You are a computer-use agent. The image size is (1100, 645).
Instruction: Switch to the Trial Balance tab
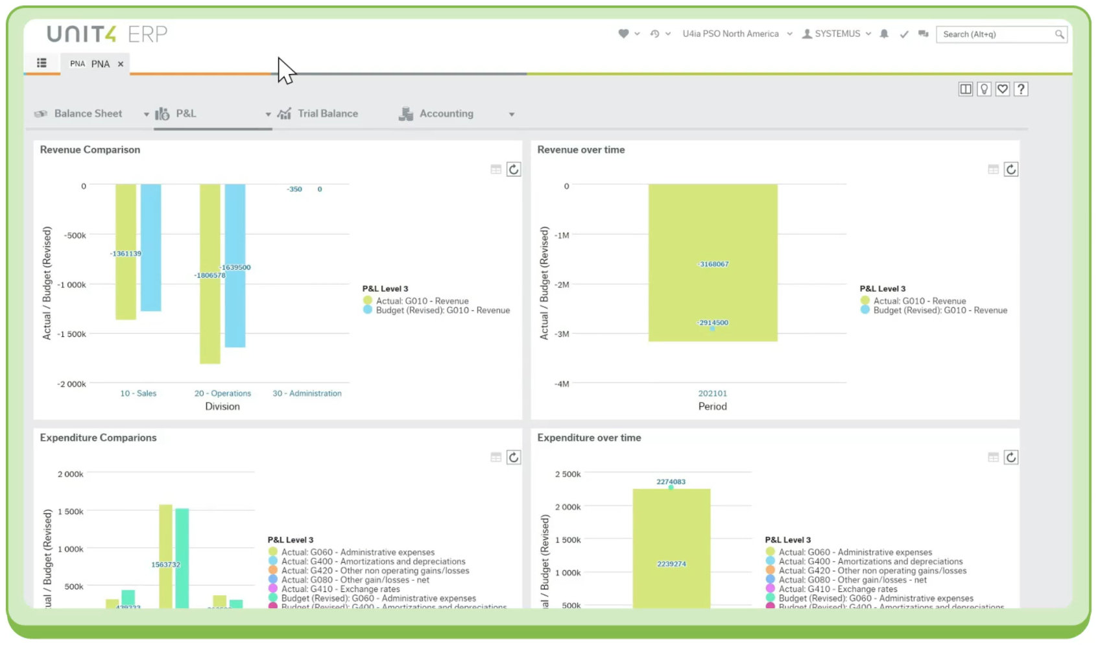coord(327,113)
